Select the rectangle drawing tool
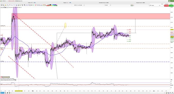The height and width of the screenshot is (94, 174). tap(39, 5)
